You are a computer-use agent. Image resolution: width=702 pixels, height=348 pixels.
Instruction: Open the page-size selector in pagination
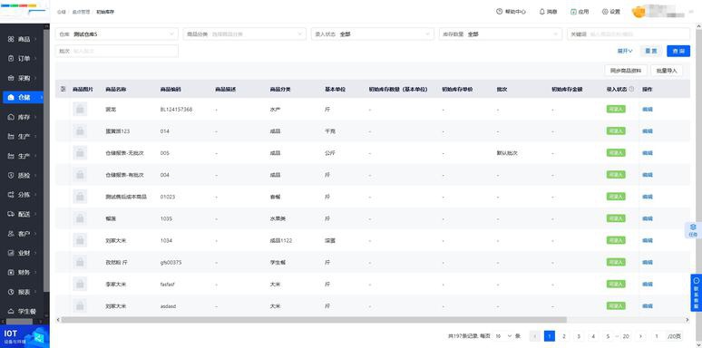pyautogui.click(x=503, y=336)
